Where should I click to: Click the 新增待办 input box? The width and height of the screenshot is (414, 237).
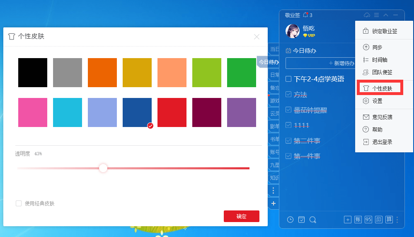point(320,63)
